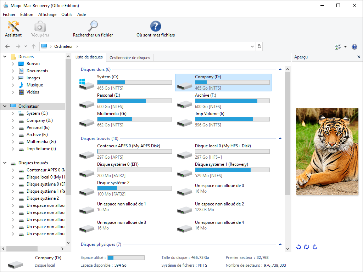Collapse the Ordinateur tree node
Screen dimensions: 363x272
point(5,106)
